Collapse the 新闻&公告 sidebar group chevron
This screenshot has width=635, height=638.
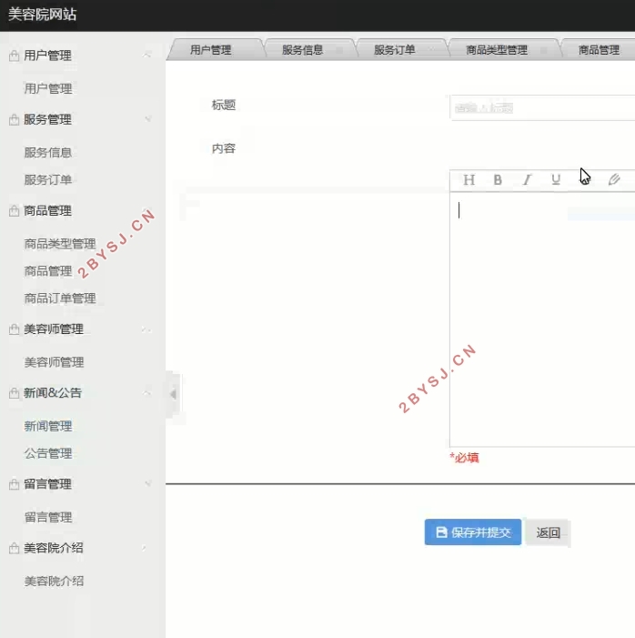coord(147,393)
